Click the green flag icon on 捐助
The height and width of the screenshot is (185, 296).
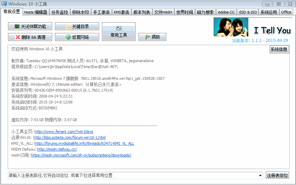147,37
